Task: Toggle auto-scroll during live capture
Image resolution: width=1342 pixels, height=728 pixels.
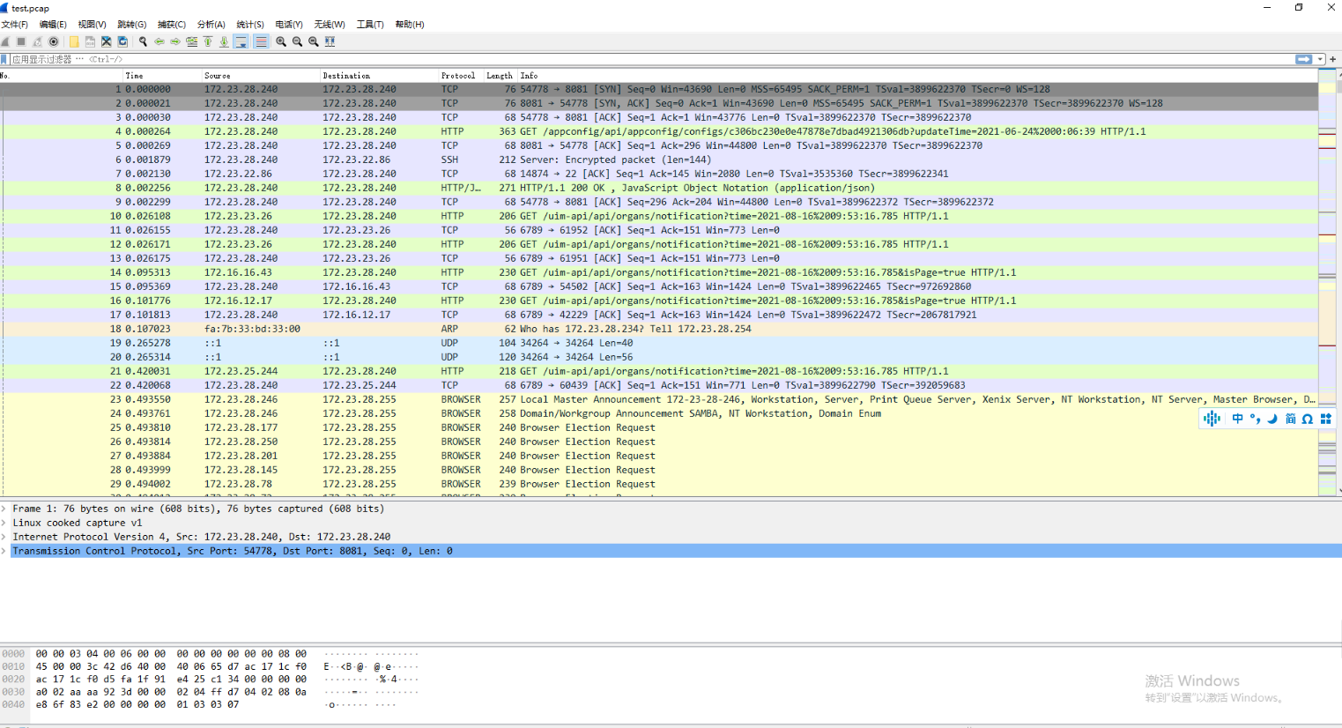Action: tap(241, 41)
